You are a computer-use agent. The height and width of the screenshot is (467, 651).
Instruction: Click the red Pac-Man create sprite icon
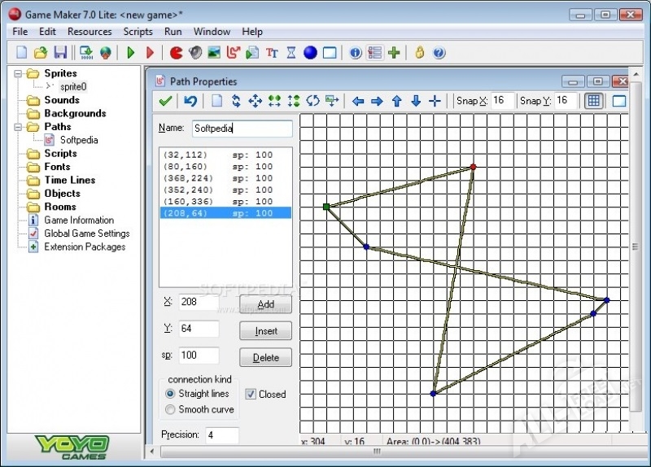click(x=176, y=53)
